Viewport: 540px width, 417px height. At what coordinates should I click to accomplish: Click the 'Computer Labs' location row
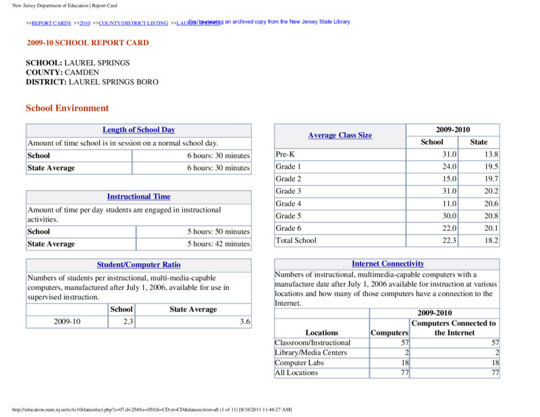299,363
